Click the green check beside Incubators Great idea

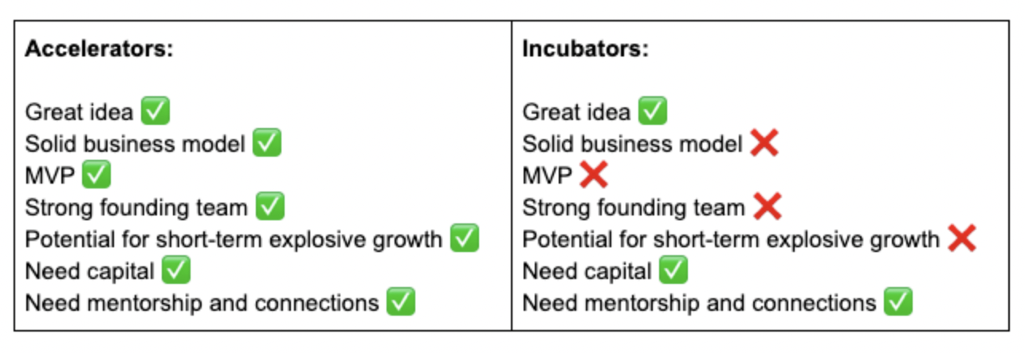point(653,111)
